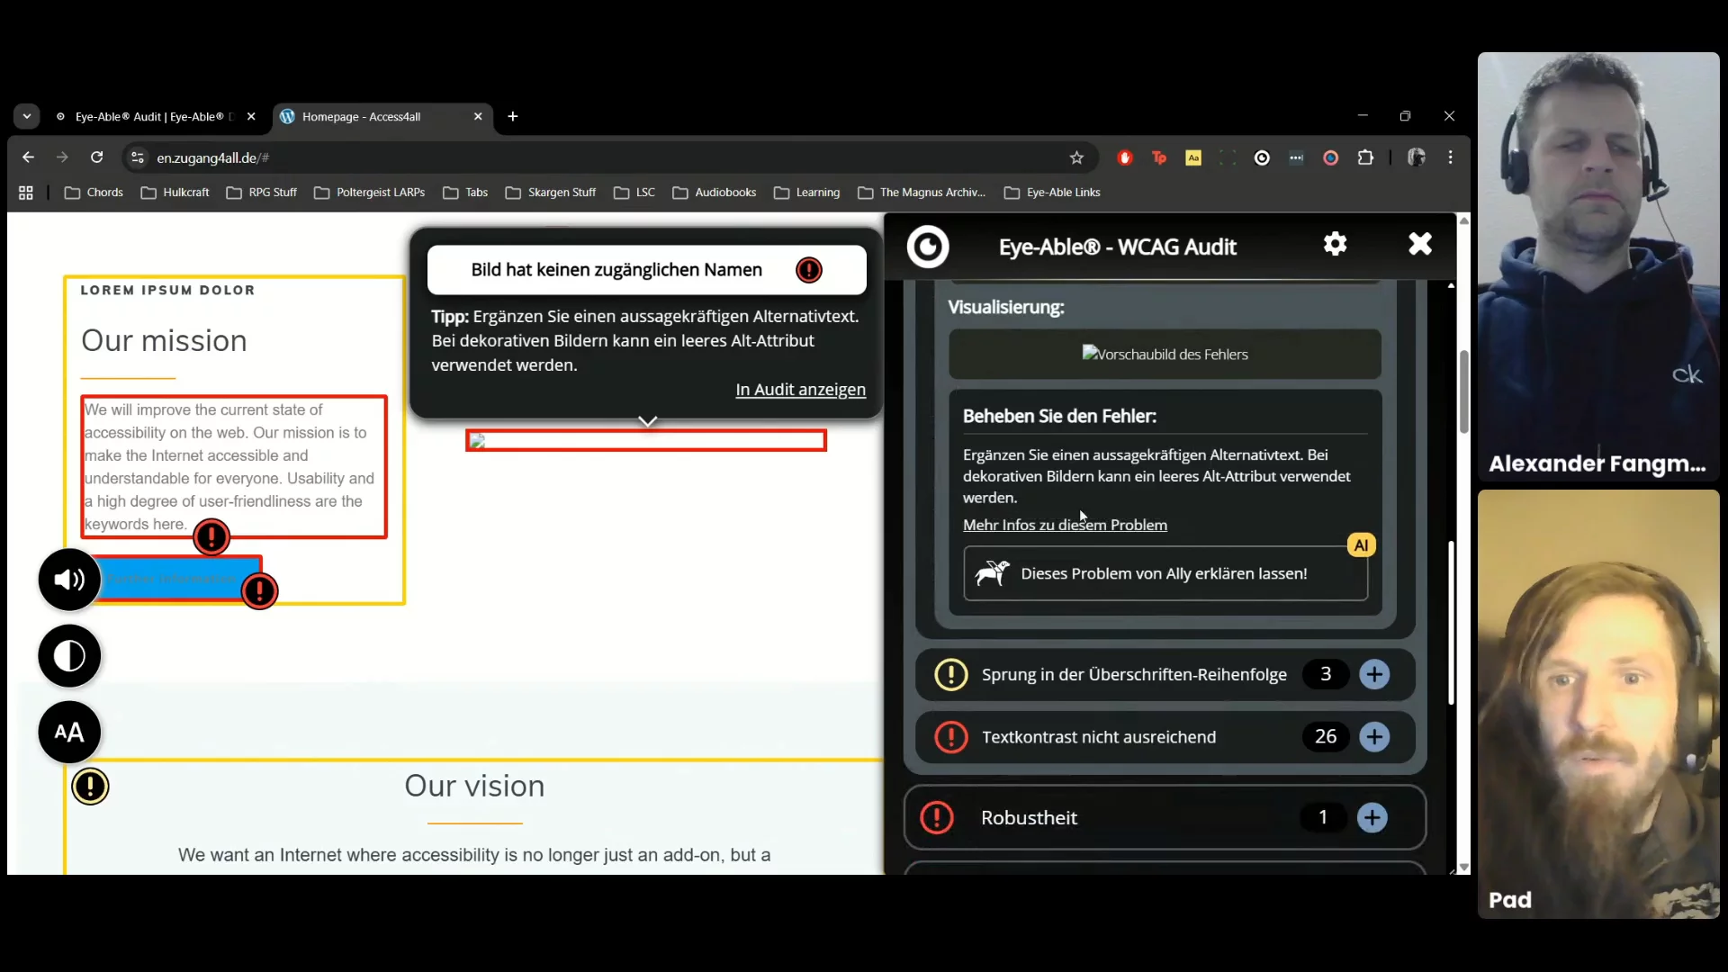Click the audit panel scrollbar thumb
Screen dimensions: 1728x972
1451,621
